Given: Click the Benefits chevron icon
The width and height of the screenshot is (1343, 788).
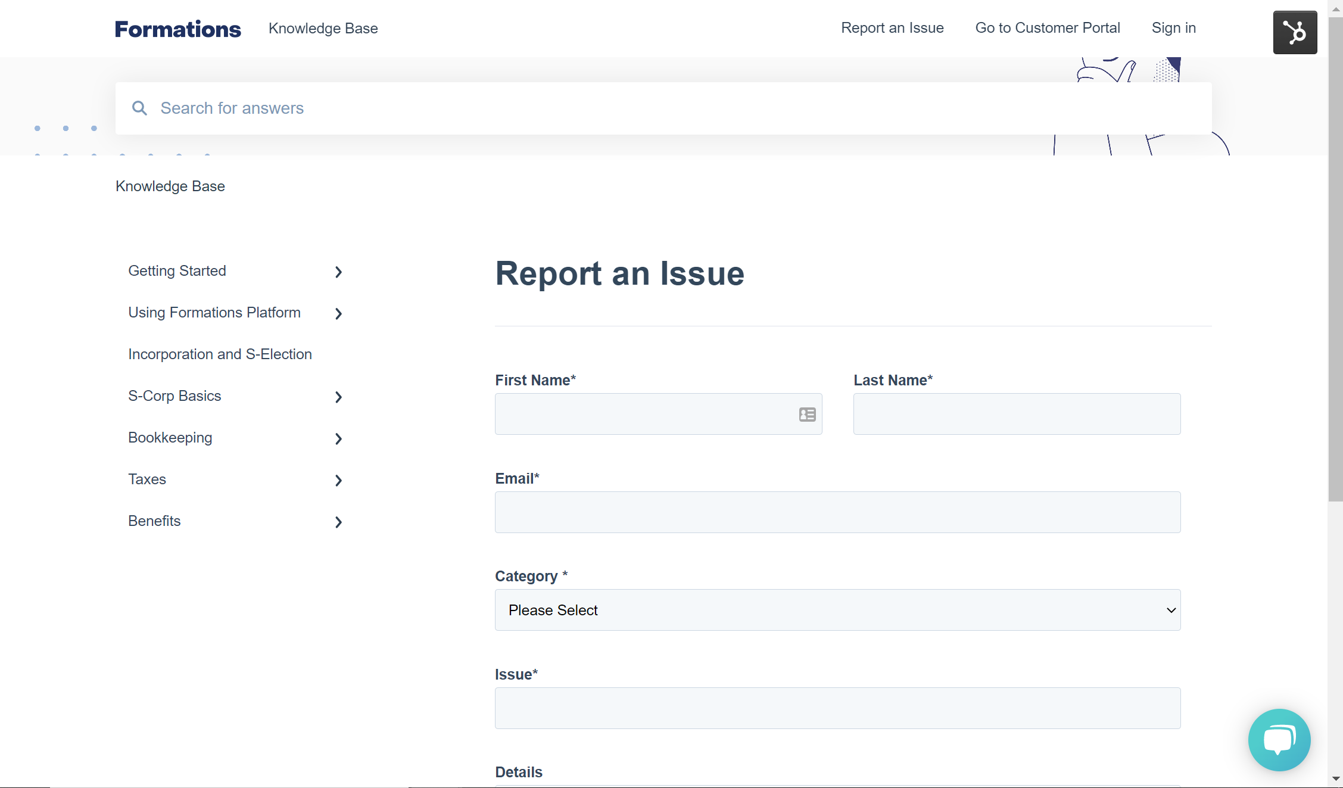Looking at the screenshot, I should coord(338,522).
